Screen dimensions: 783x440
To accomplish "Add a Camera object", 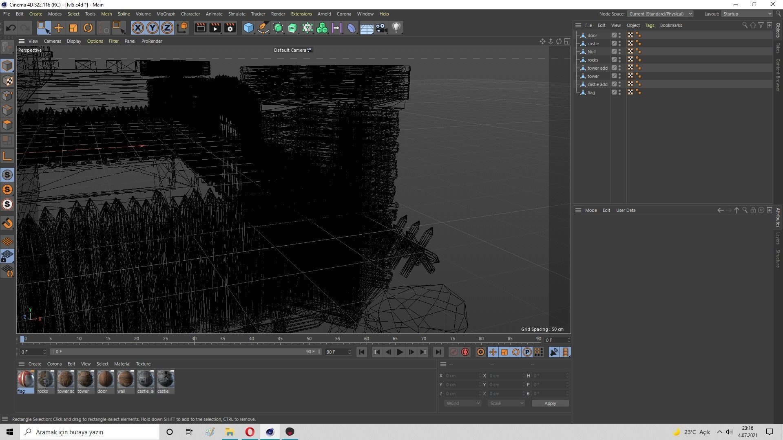I will tap(381, 28).
